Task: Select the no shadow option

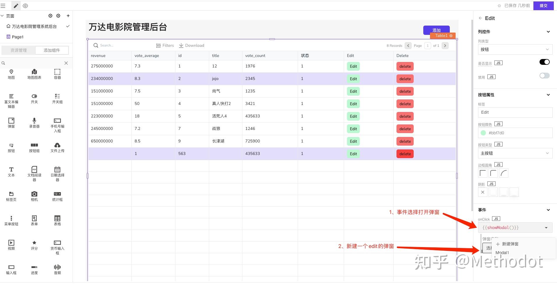Action: click(x=483, y=192)
